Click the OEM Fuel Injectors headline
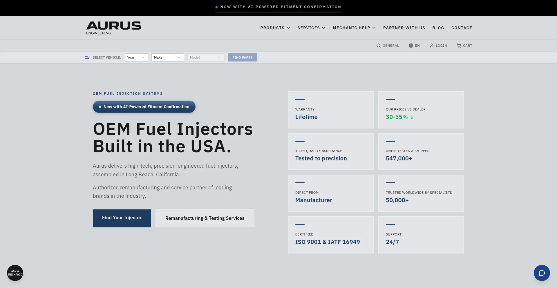 tap(173, 138)
